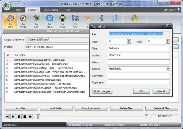The image size is (183, 129).
Task: Click the File name column header
Action: coord(20,55)
